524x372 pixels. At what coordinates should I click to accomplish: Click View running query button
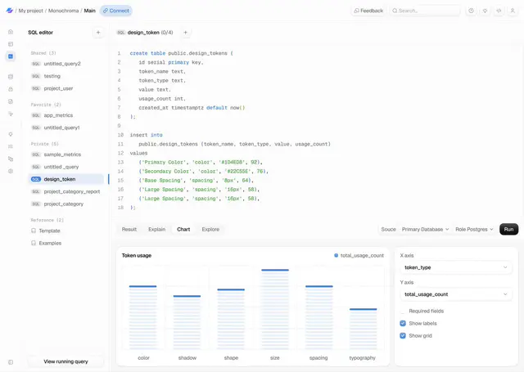(x=65, y=361)
